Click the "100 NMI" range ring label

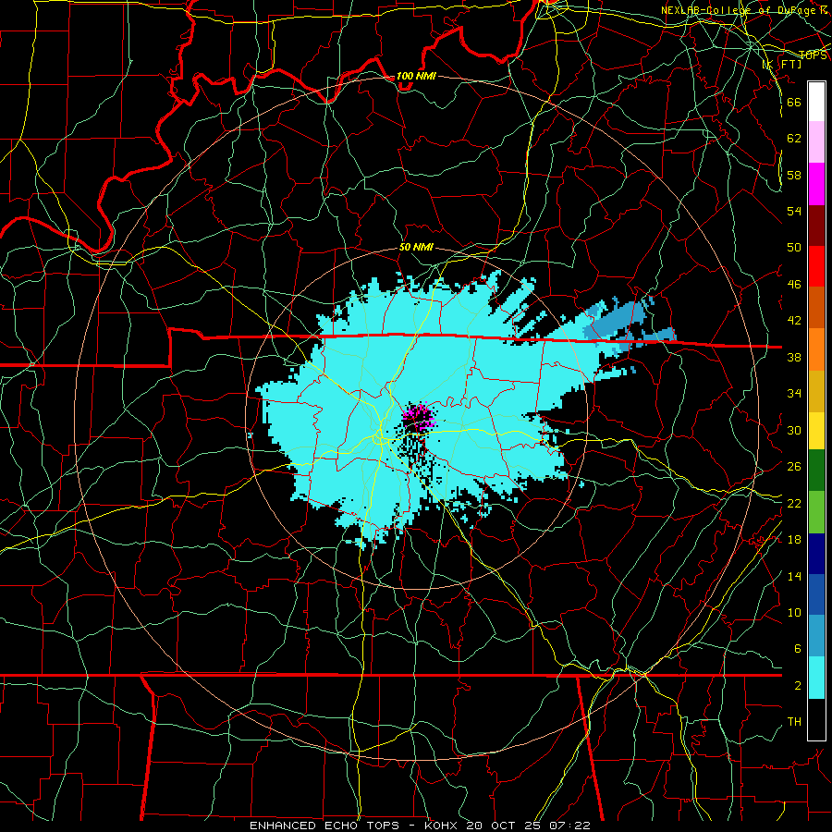[x=415, y=76]
